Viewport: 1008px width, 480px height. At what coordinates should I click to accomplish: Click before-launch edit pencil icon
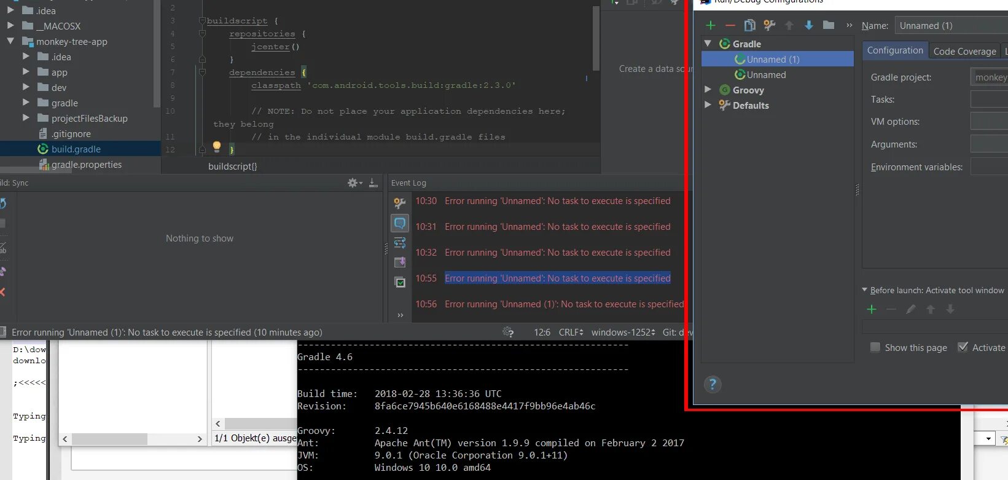pyautogui.click(x=911, y=309)
